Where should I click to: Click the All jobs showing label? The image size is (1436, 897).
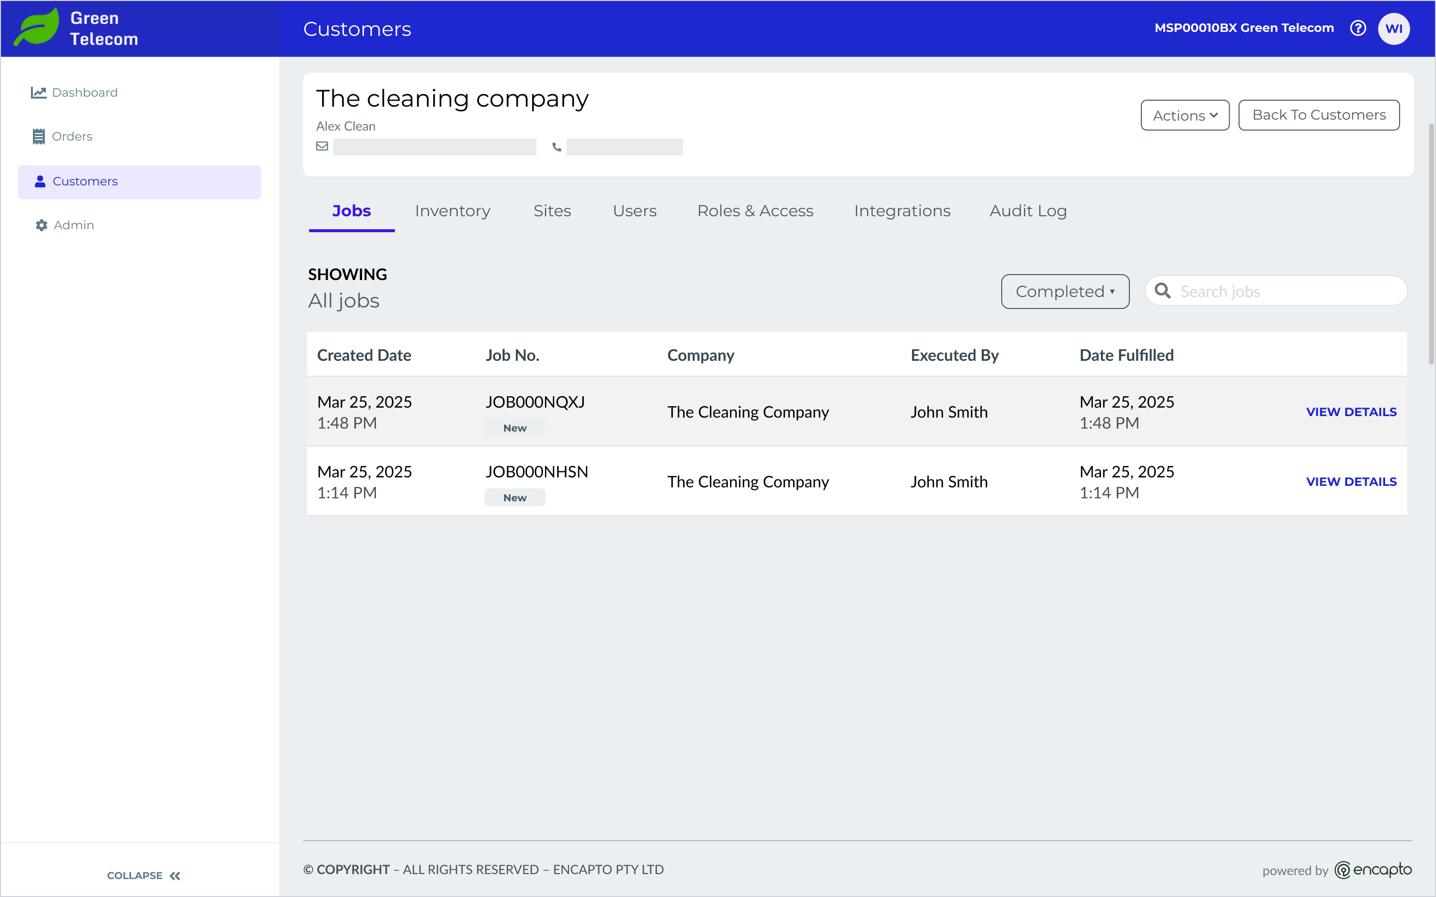(344, 301)
